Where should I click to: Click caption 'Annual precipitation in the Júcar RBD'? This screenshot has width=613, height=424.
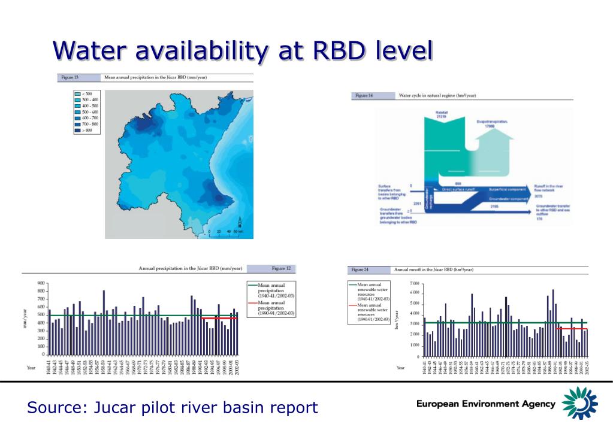click(x=191, y=268)
